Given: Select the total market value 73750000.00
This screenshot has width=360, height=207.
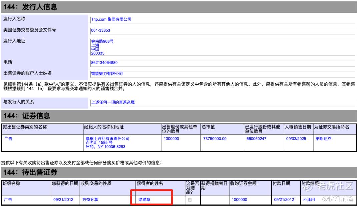Looking at the screenshot, I should click(215, 139).
